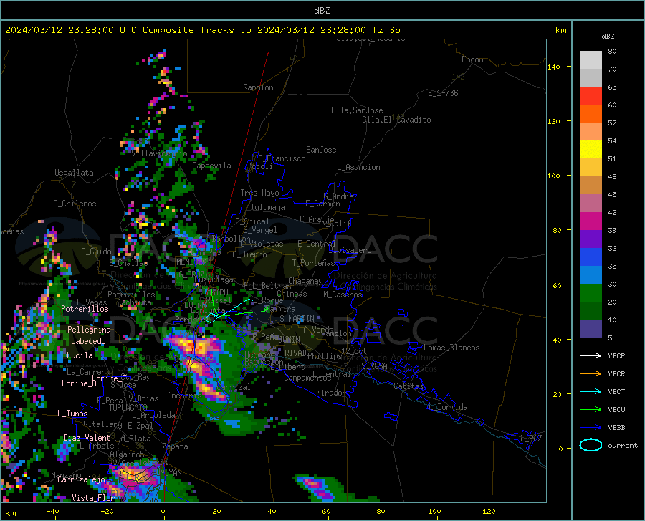Click the 'S_Francisco' map label

[282, 158]
